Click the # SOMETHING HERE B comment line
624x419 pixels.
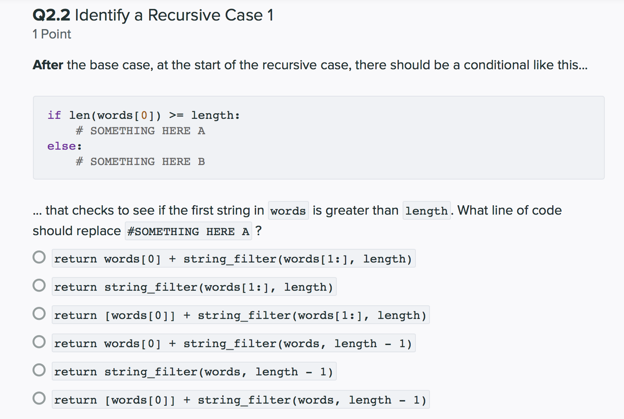140,162
